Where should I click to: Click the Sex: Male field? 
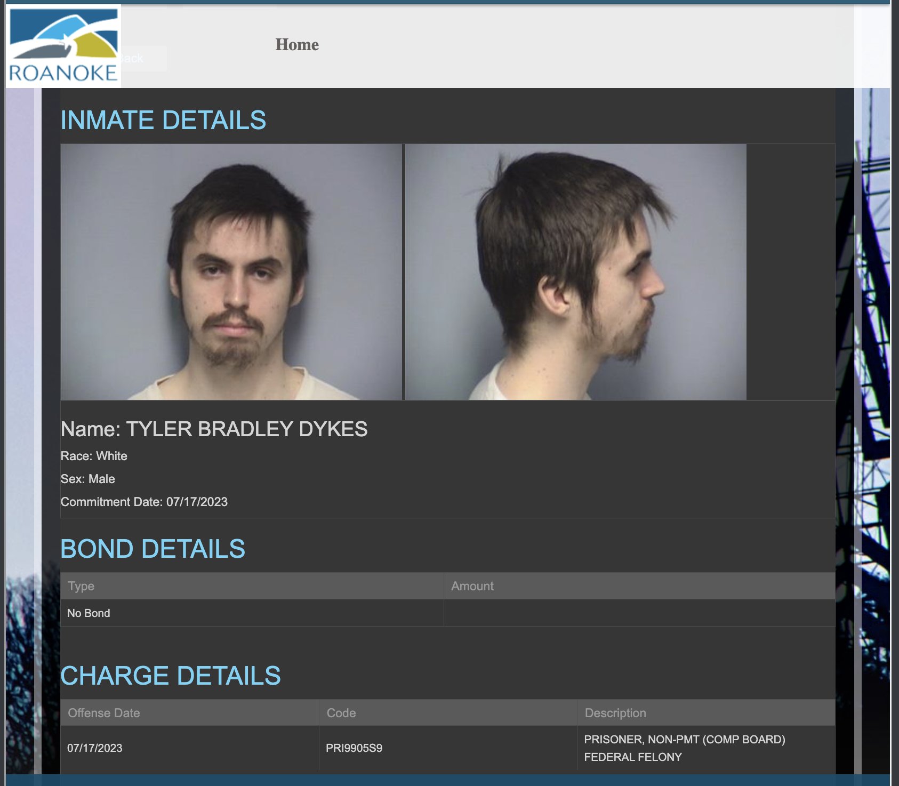point(87,479)
